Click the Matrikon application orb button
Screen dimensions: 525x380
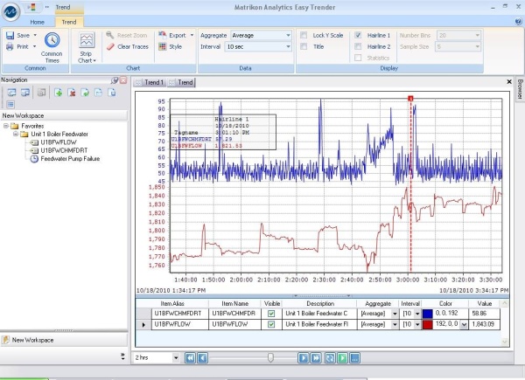11,11
